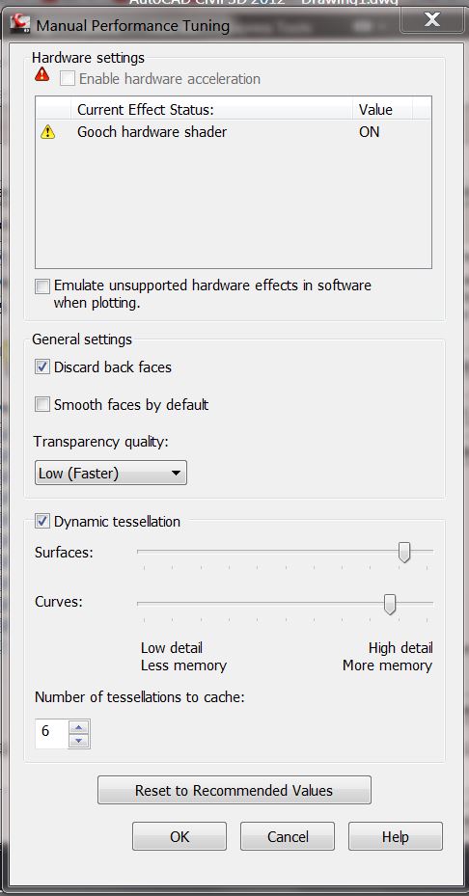Image resolution: width=469 pixels, height=896 pixels.
Task: Click the AutoCAD icon in title bar
Action: point(20,25)
